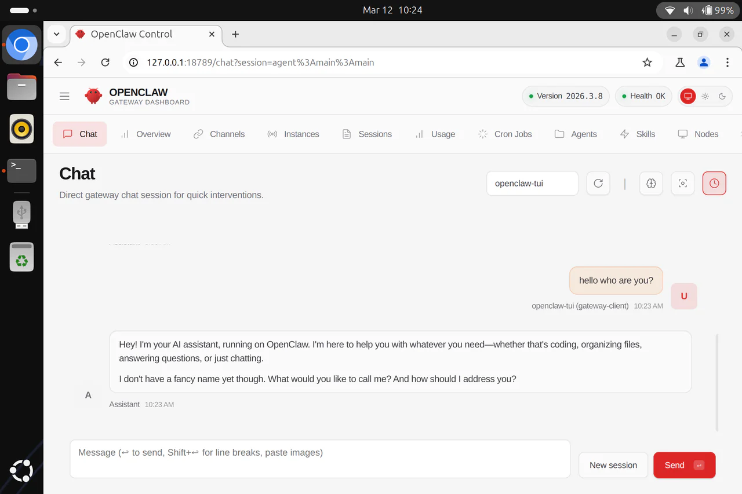Open Trash from the dock
The width and height of the screenshot is (742, 494).
pyautogui.click(x=21, y=257)
